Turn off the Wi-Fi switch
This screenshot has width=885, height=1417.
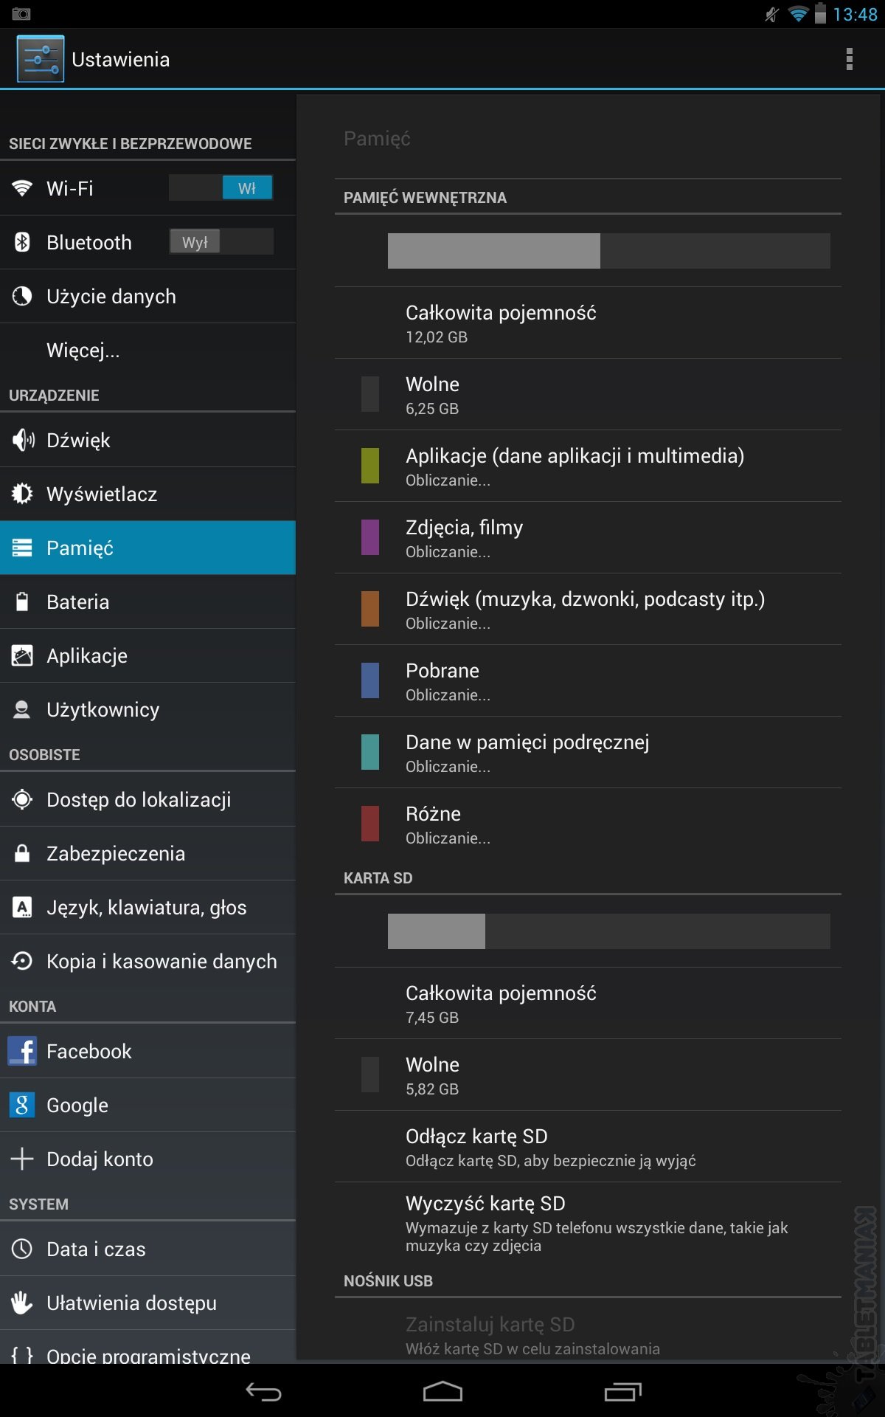click(x=221, y=188)
